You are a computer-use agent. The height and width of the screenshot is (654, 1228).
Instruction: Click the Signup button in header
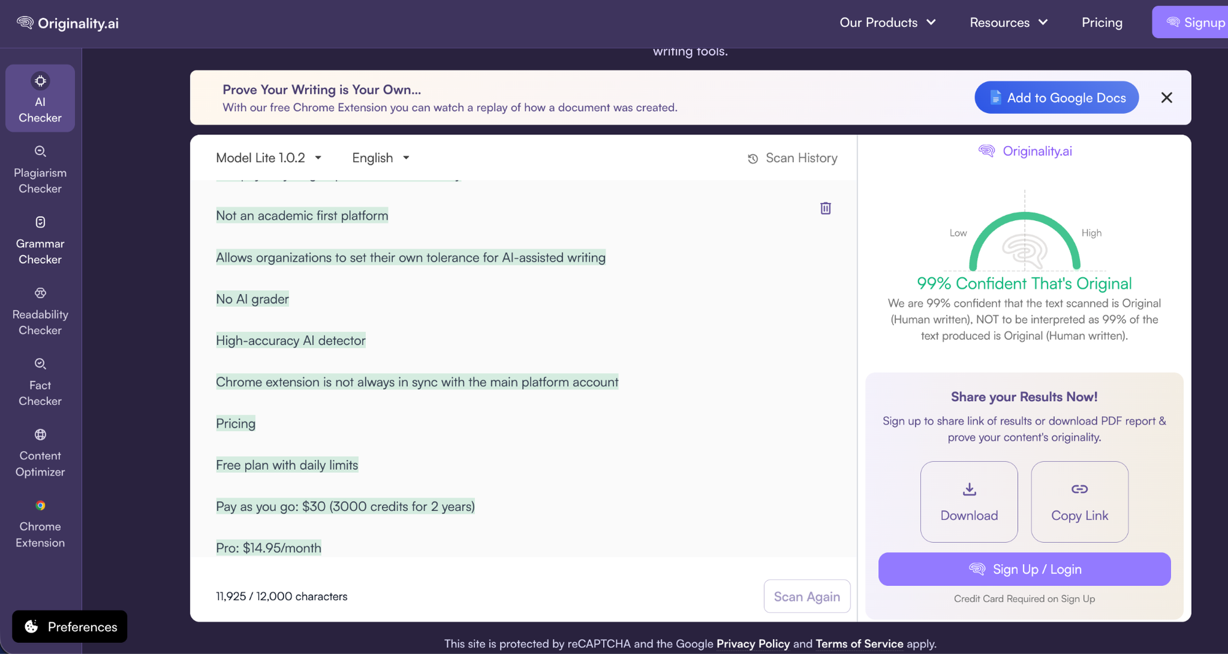(1190, 22)
